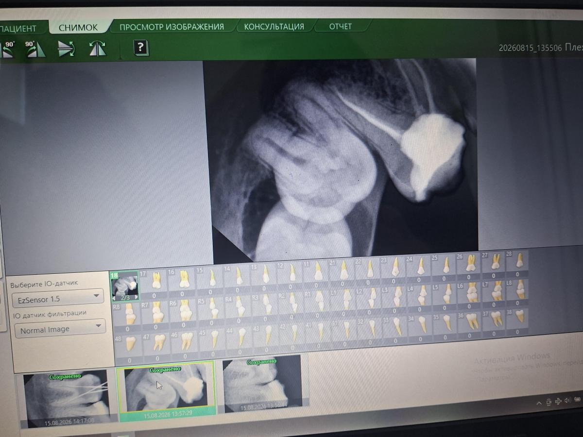Switch to the ПАЦИЕНТ tab
Image resolution: width=583 pixels, height=437 pixels.
coord(18,28)
